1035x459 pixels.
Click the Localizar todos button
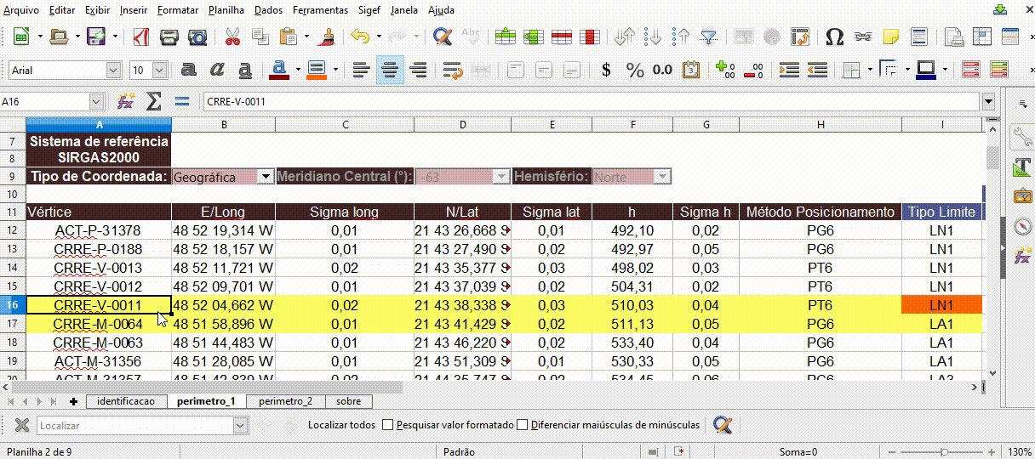point(341,425)
